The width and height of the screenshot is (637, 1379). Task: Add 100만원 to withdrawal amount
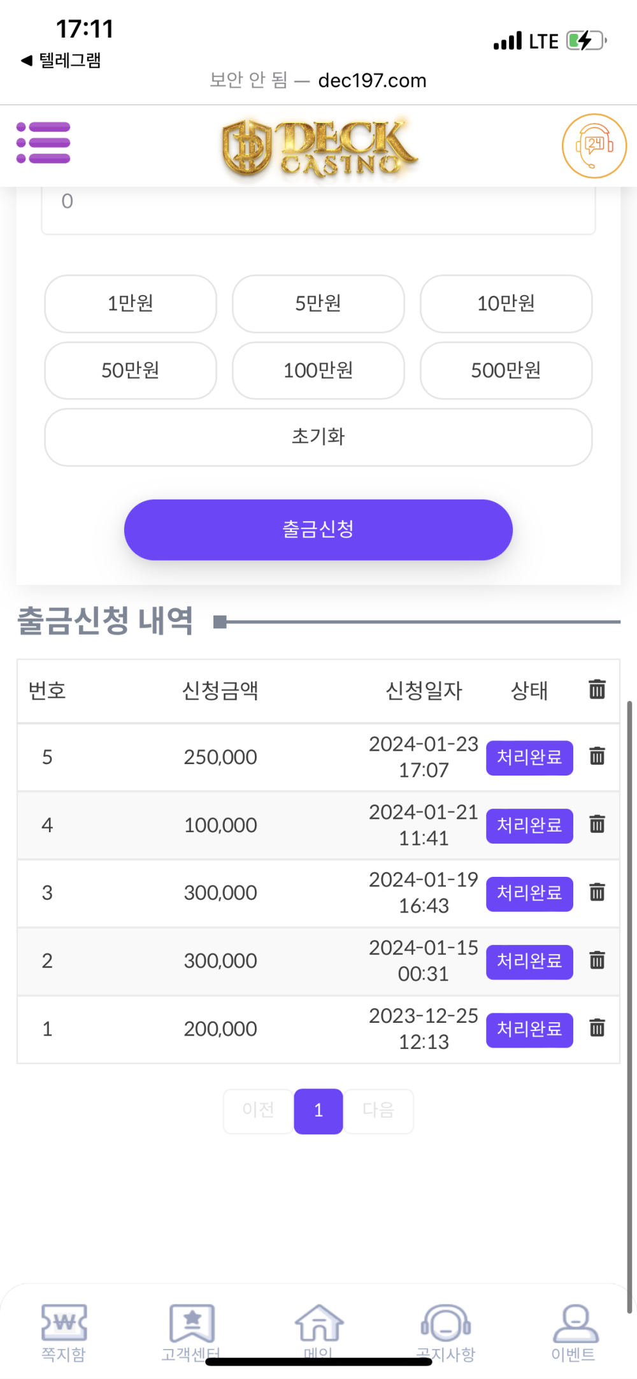(318, 370)
